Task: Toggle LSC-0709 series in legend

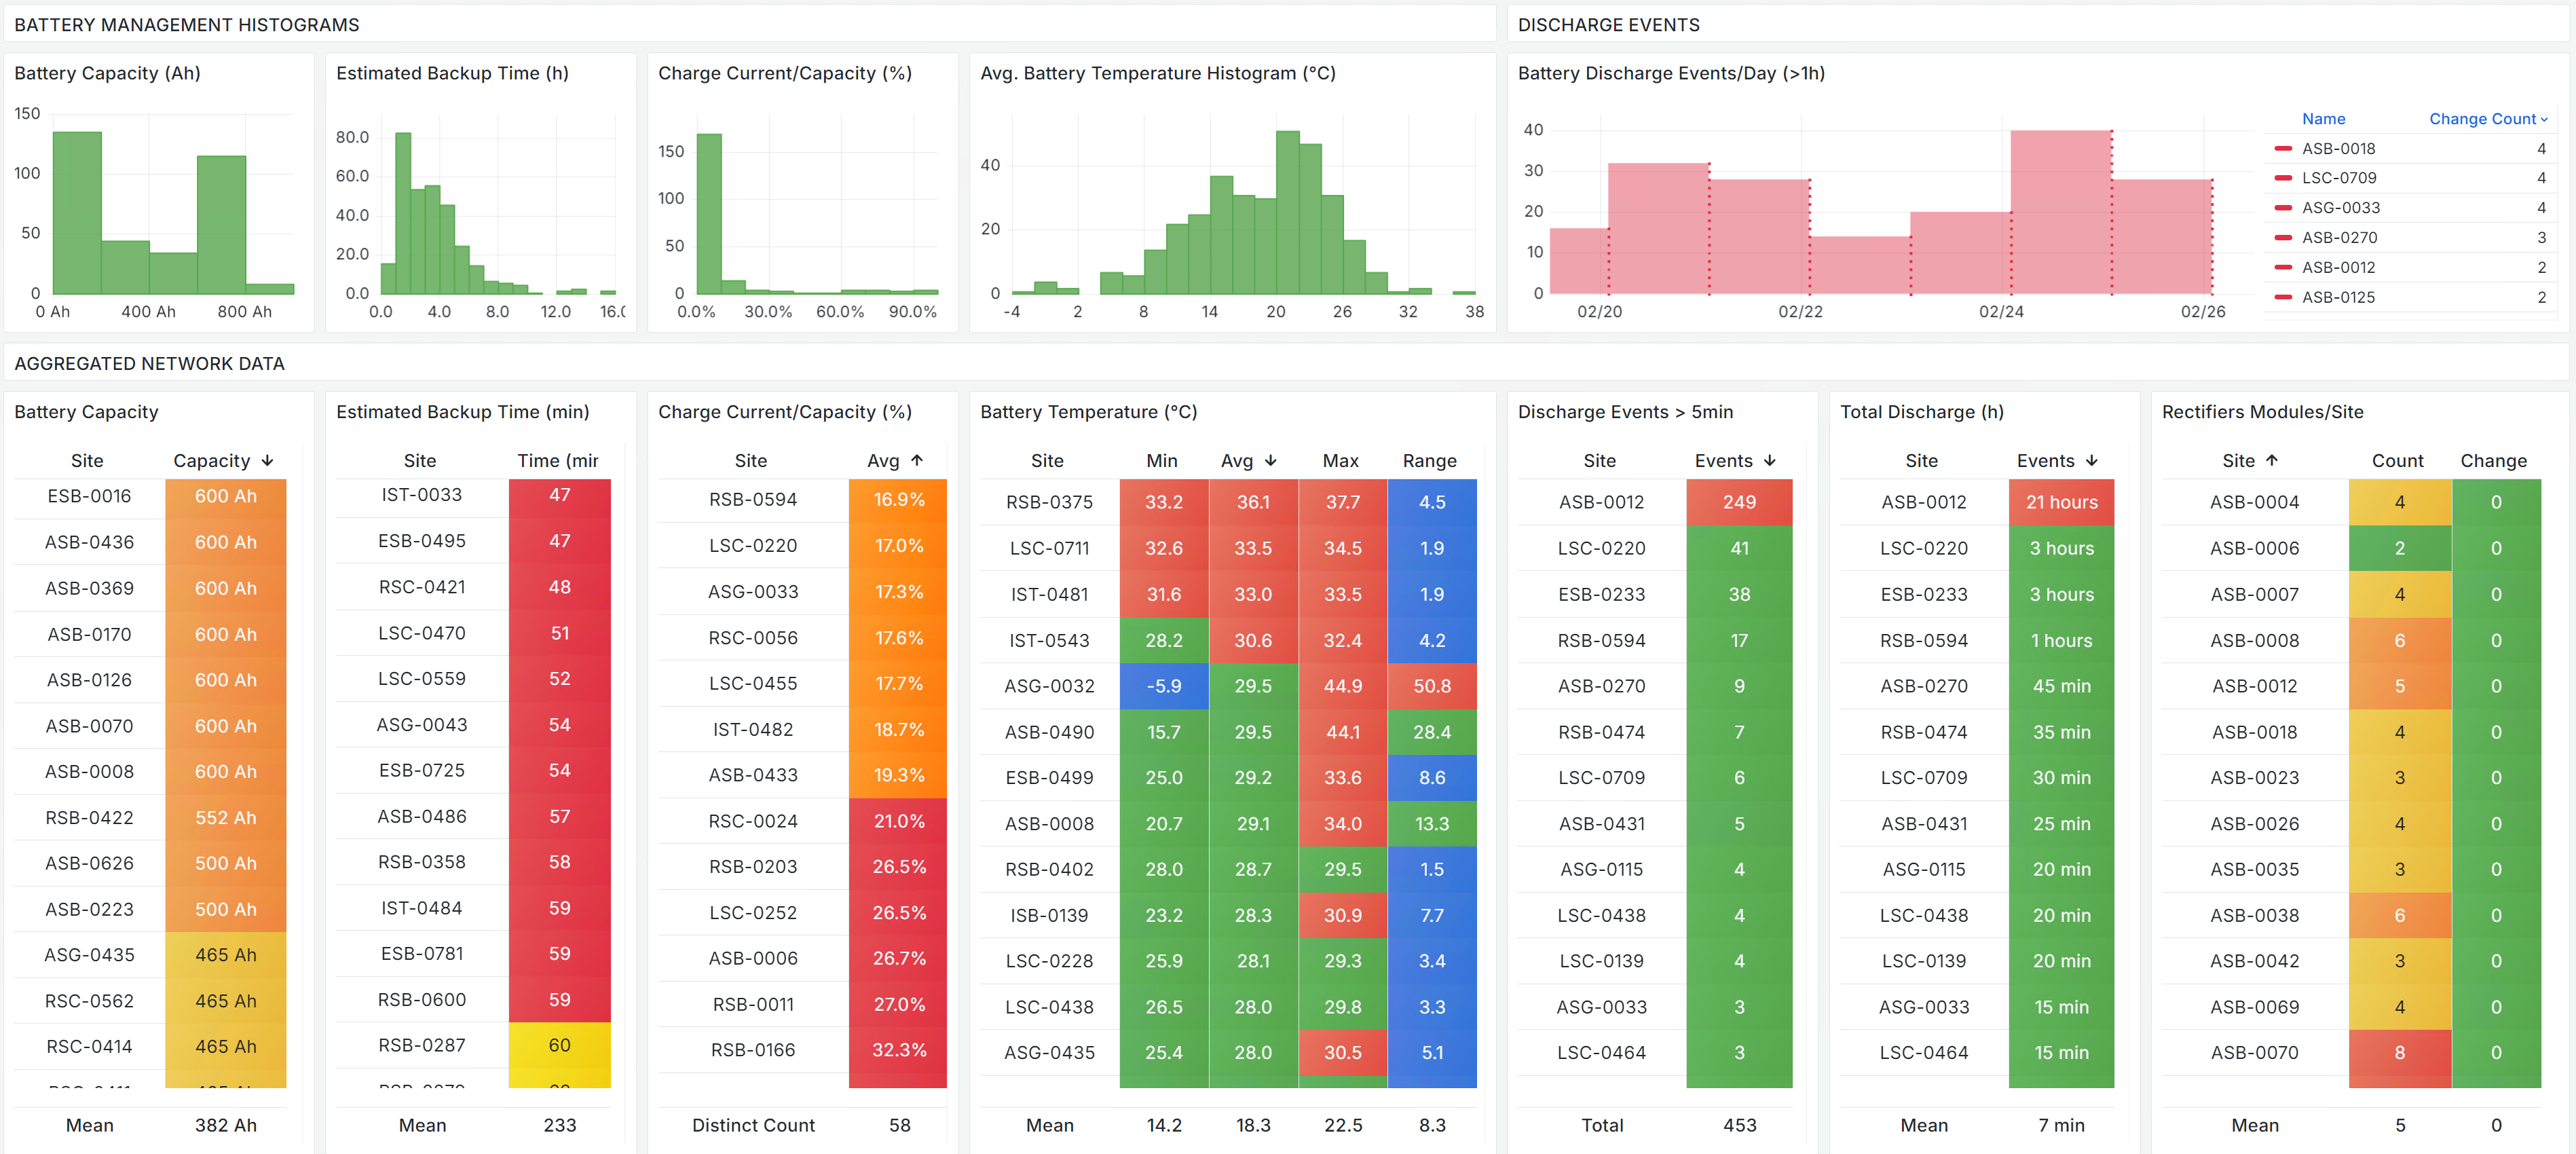Action: coord(2339,178)
